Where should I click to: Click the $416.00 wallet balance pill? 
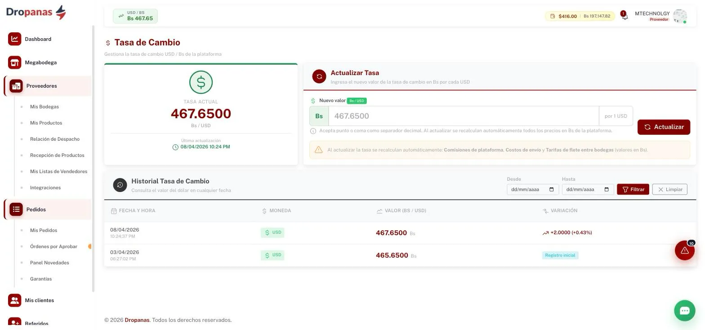tap(580, 16)
